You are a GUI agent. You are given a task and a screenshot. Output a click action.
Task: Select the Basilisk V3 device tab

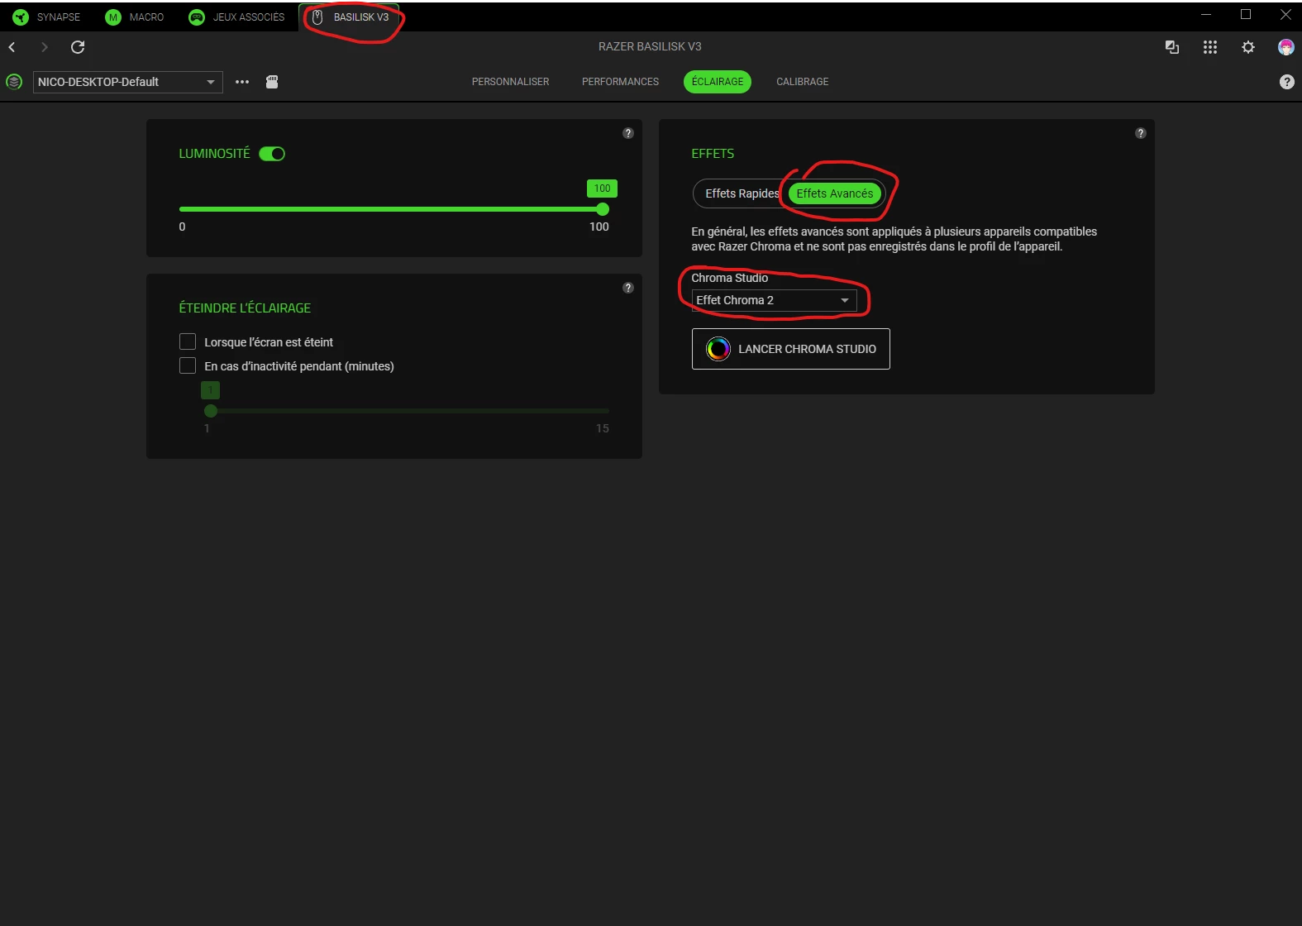351,17
